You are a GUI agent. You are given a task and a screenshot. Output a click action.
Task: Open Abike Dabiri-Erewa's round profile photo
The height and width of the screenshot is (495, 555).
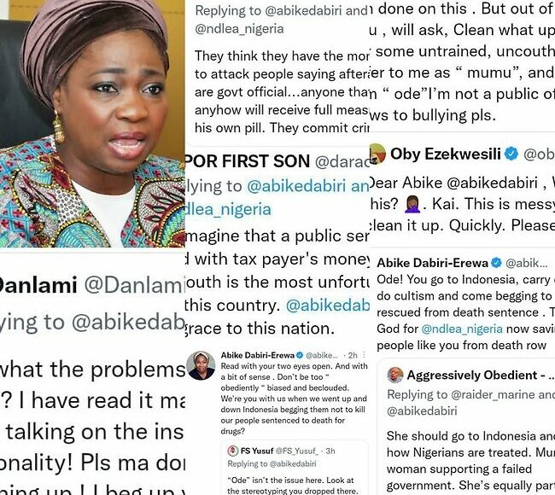pyautogui.click(x=201, y=365)
